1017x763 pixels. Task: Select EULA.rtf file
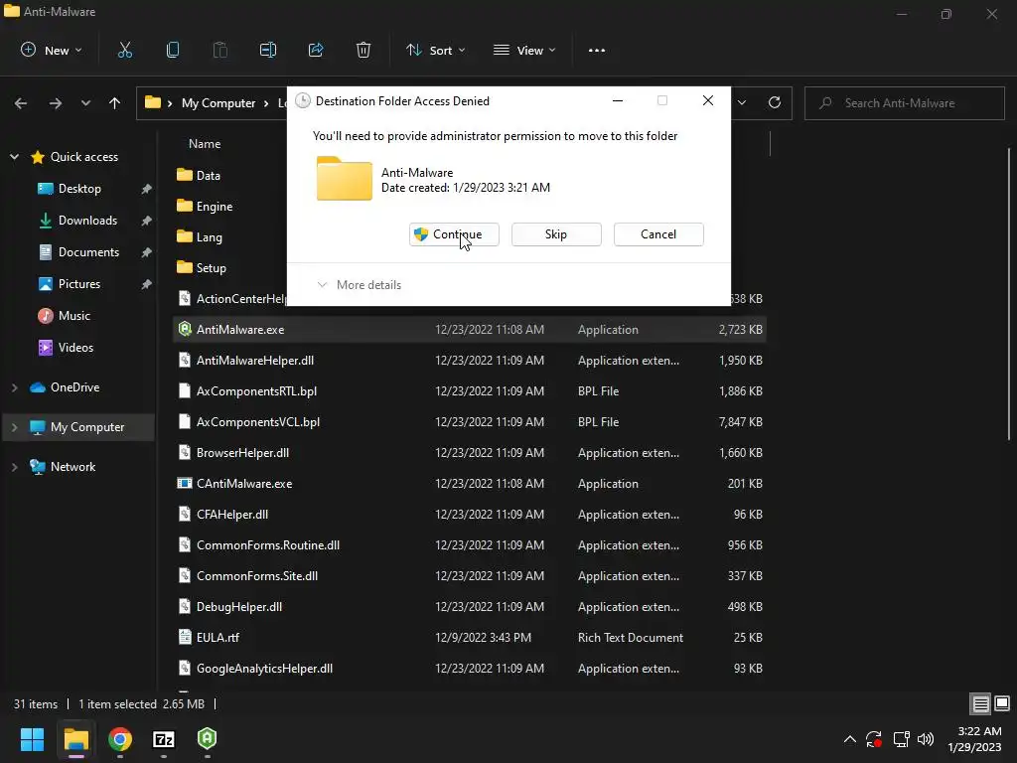click(x=470, y=638)
